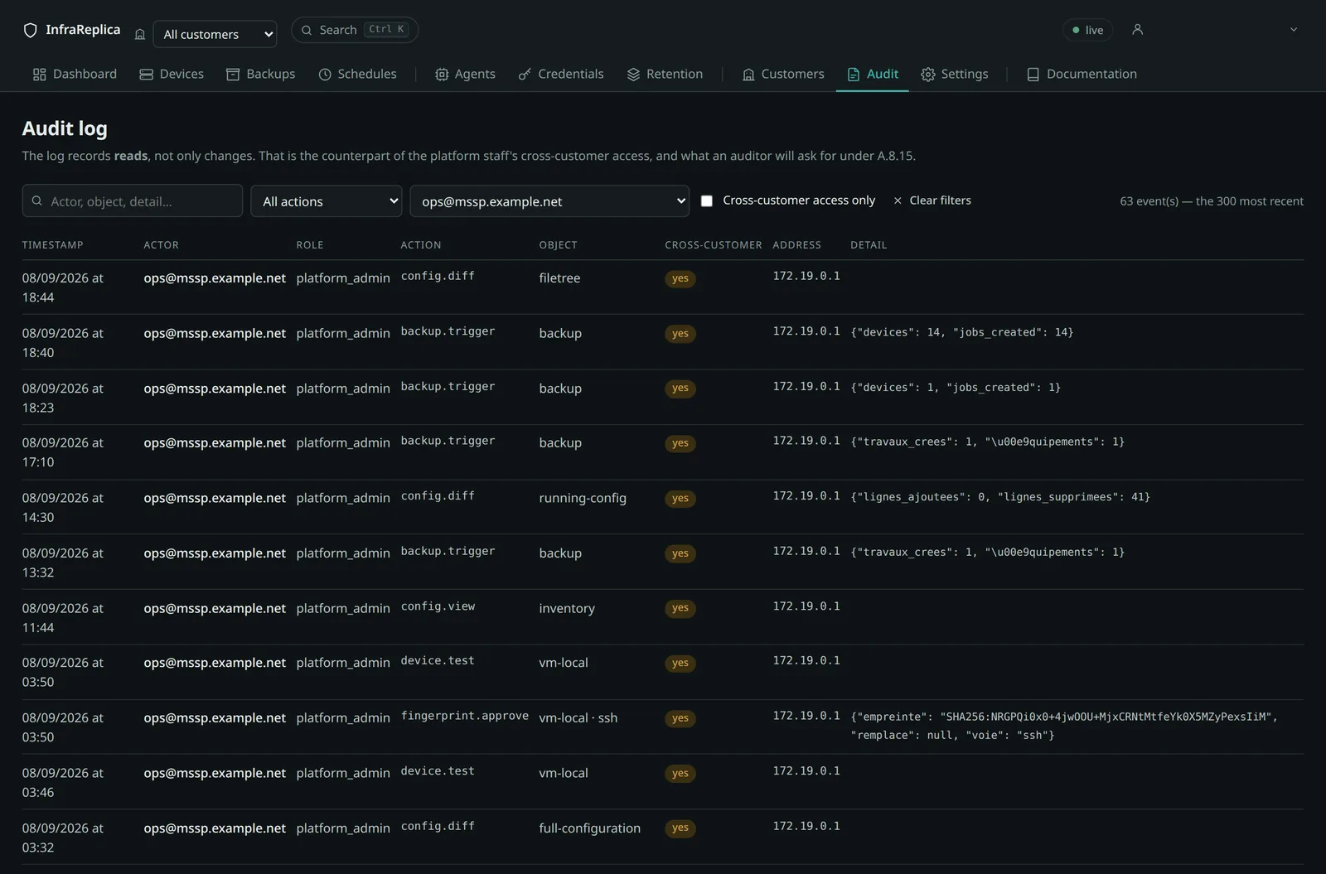This screenshot has height=874, width=1326.
Task: Click the yes badge in the 11:44 row
Action: (x=680, y=608)
